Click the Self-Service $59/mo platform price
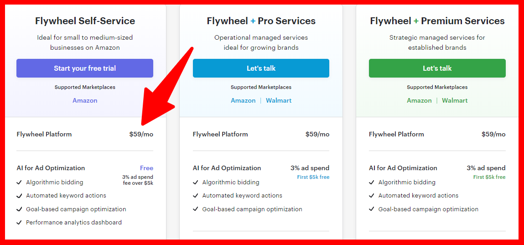This screenshot has height=245, width=524. tap(141, 134)
